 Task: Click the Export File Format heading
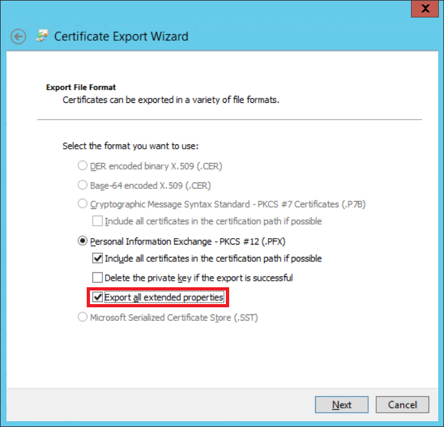coord(81,87)
